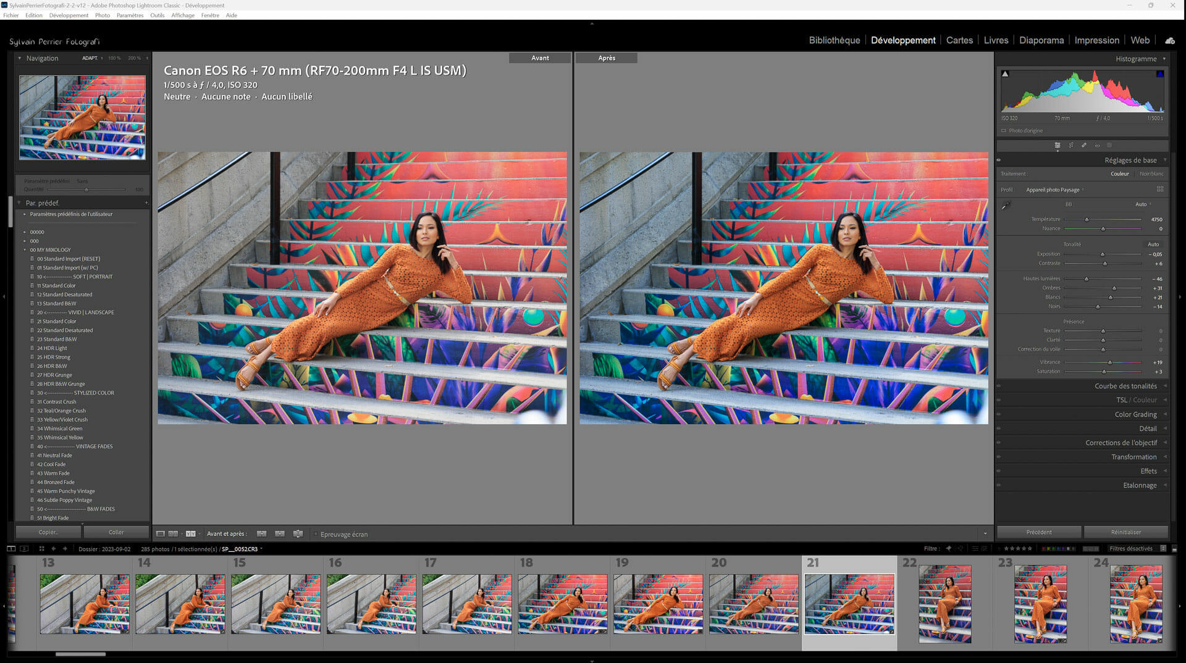Image resolution: width=1186 pixels, height=663 pixels.
Task: Collapse the 00 MY MIXOLOGY preset folder
Action: [x=25, y=249]
